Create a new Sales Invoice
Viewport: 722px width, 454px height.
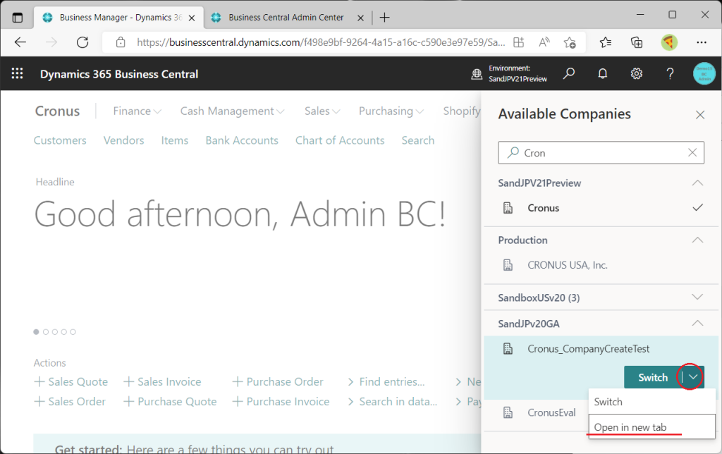162,381
